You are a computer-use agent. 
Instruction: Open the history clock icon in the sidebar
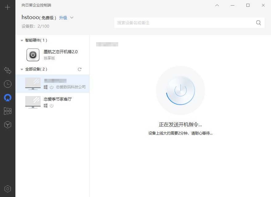coord(7,84)
